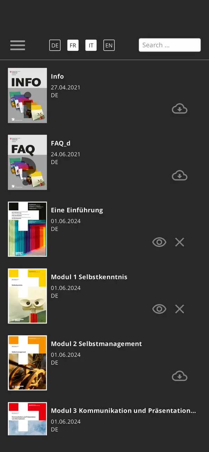
Task: Preview Eine Einführung with the eye icon
Action: (x=159, y=242)
